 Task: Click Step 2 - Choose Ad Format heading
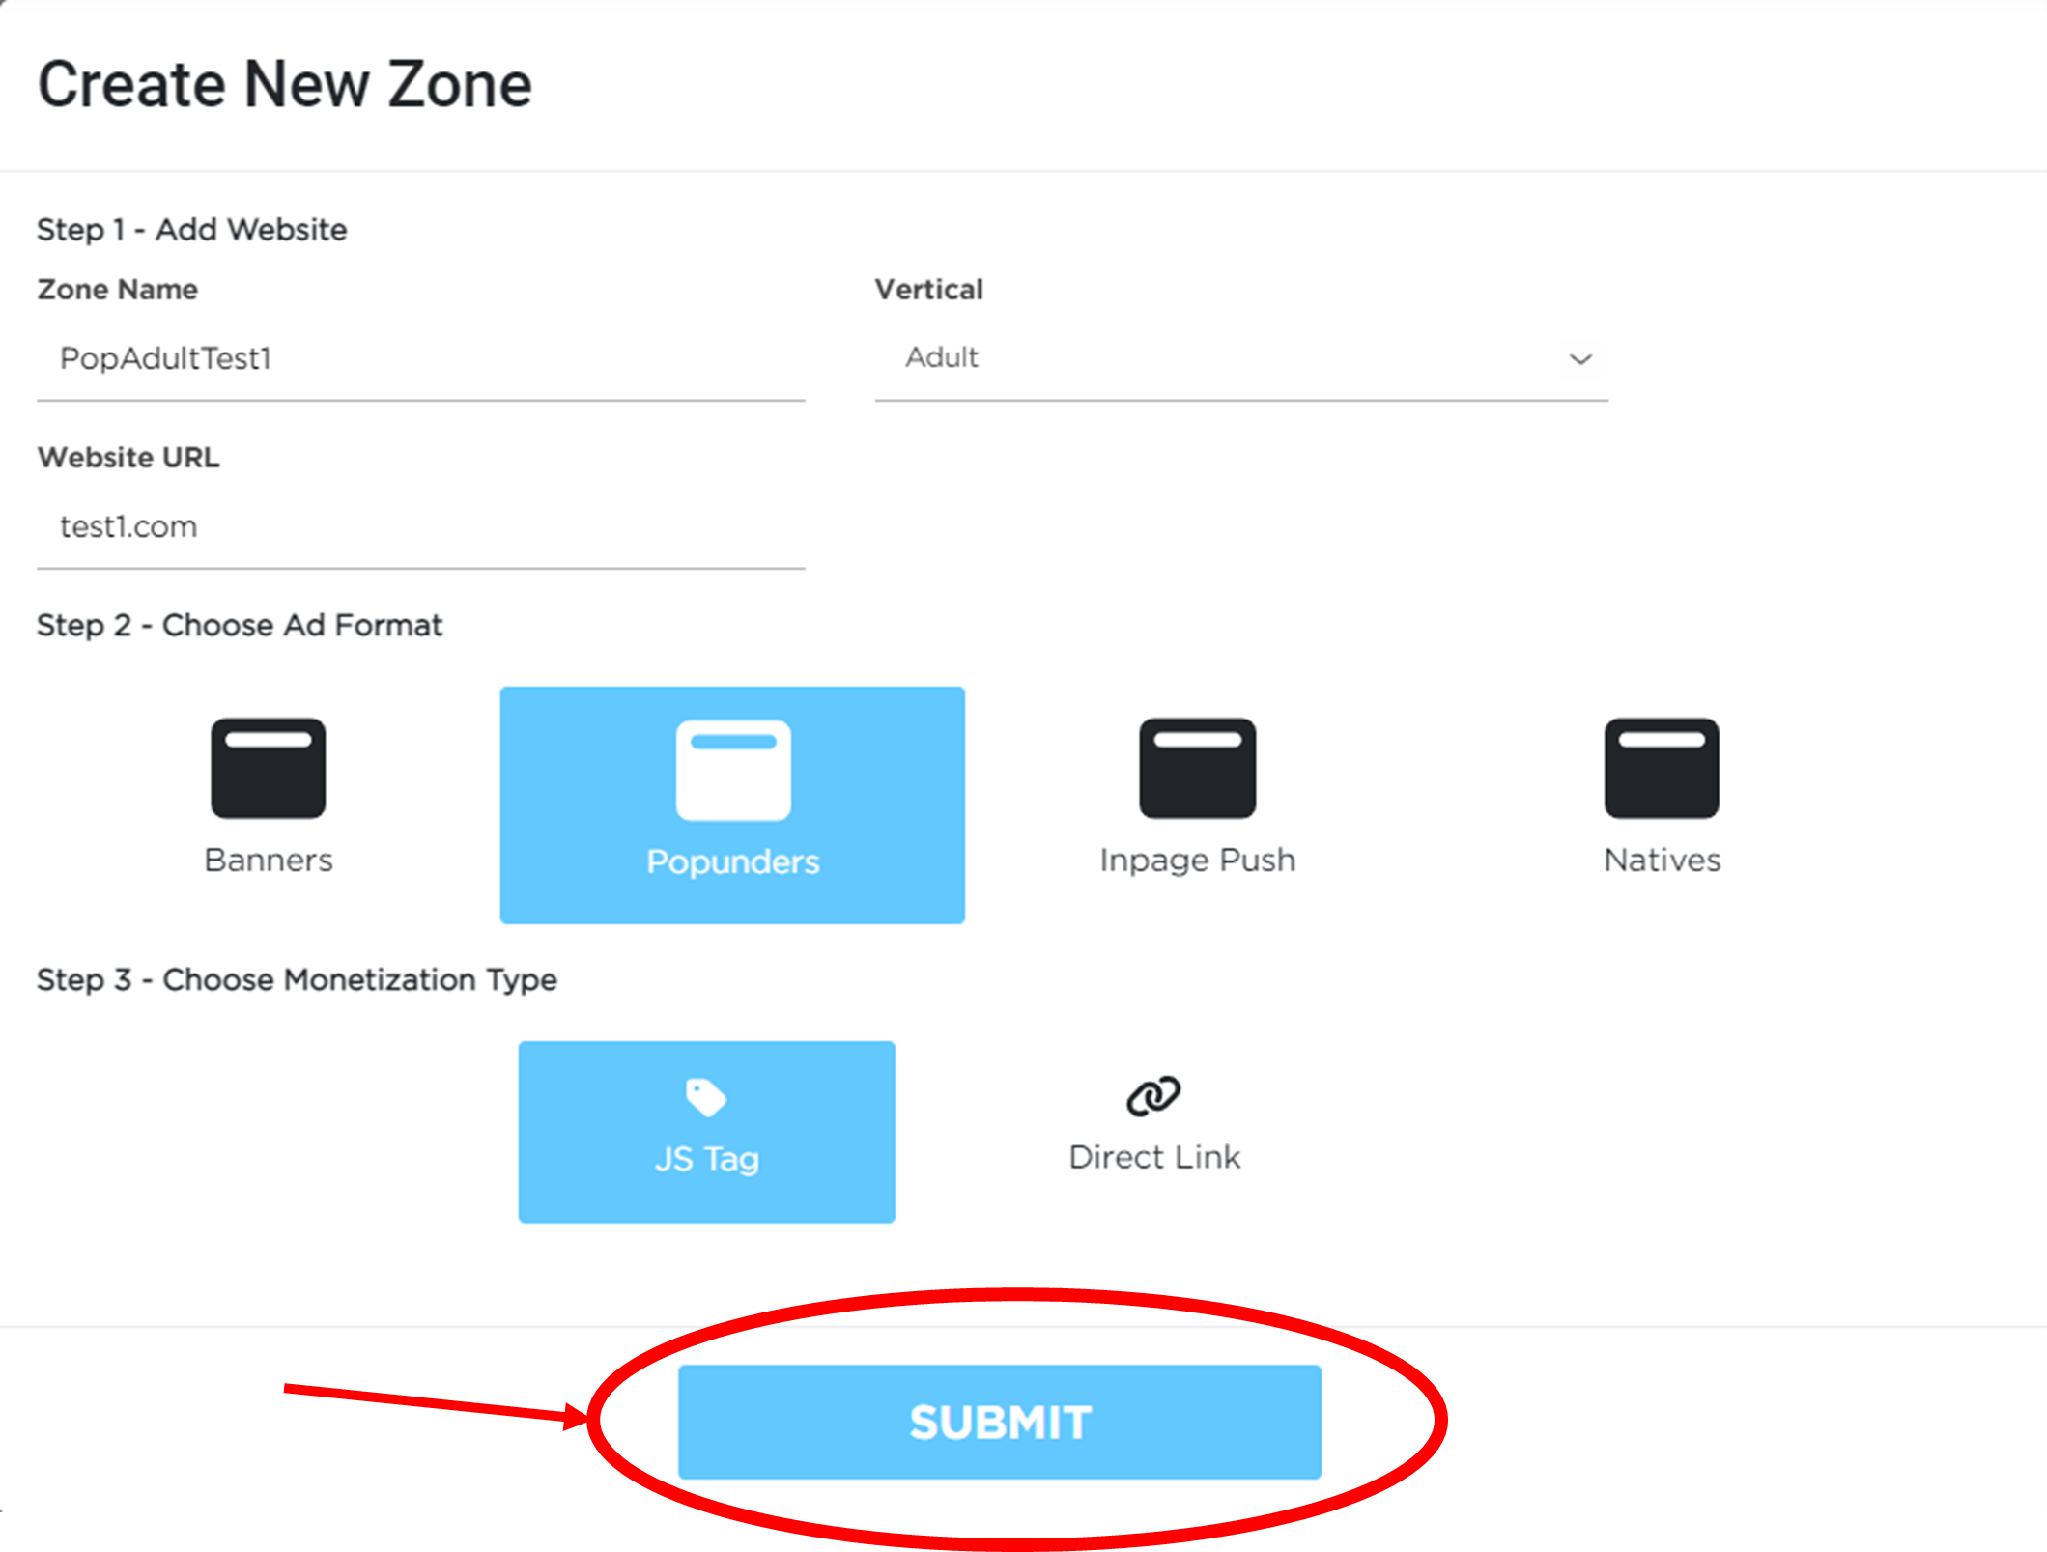pos(240,625)
